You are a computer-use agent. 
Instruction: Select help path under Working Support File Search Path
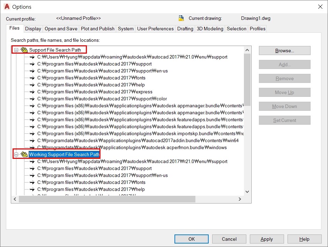coord(91,190)
